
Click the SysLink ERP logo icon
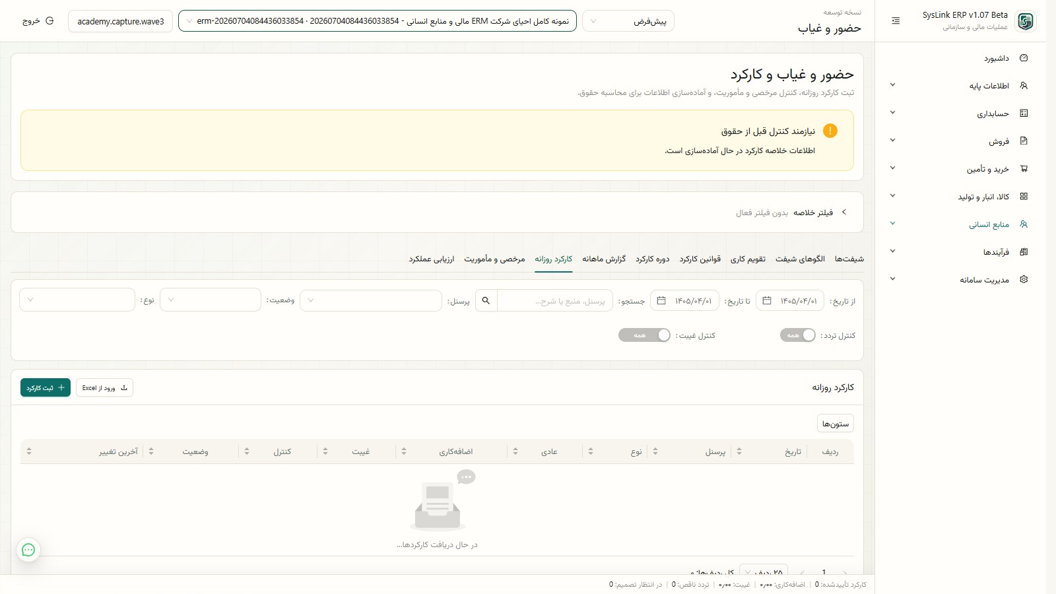tap(1026, 21)
